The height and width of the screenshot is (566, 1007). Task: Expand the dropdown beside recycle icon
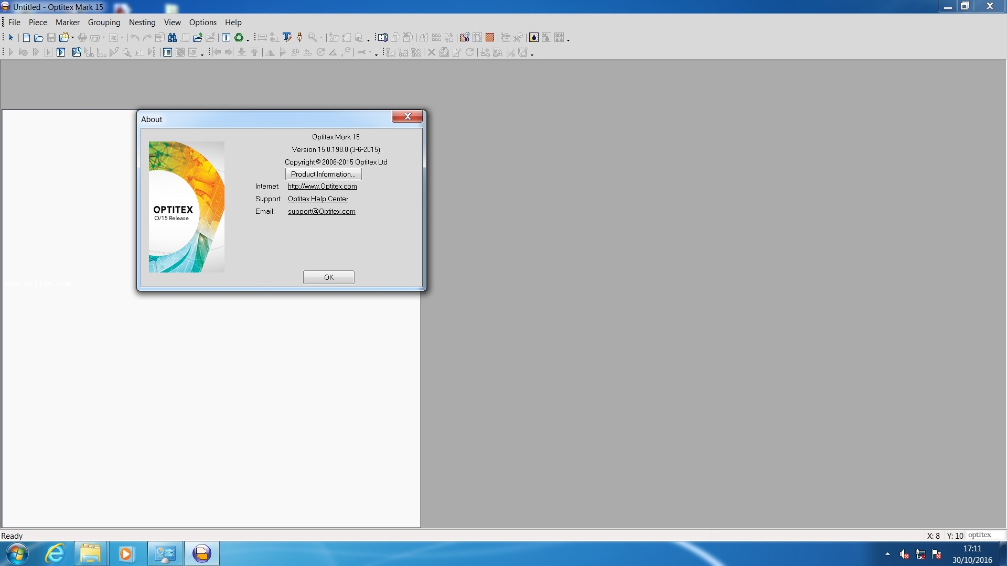click(x=248, y=39)
